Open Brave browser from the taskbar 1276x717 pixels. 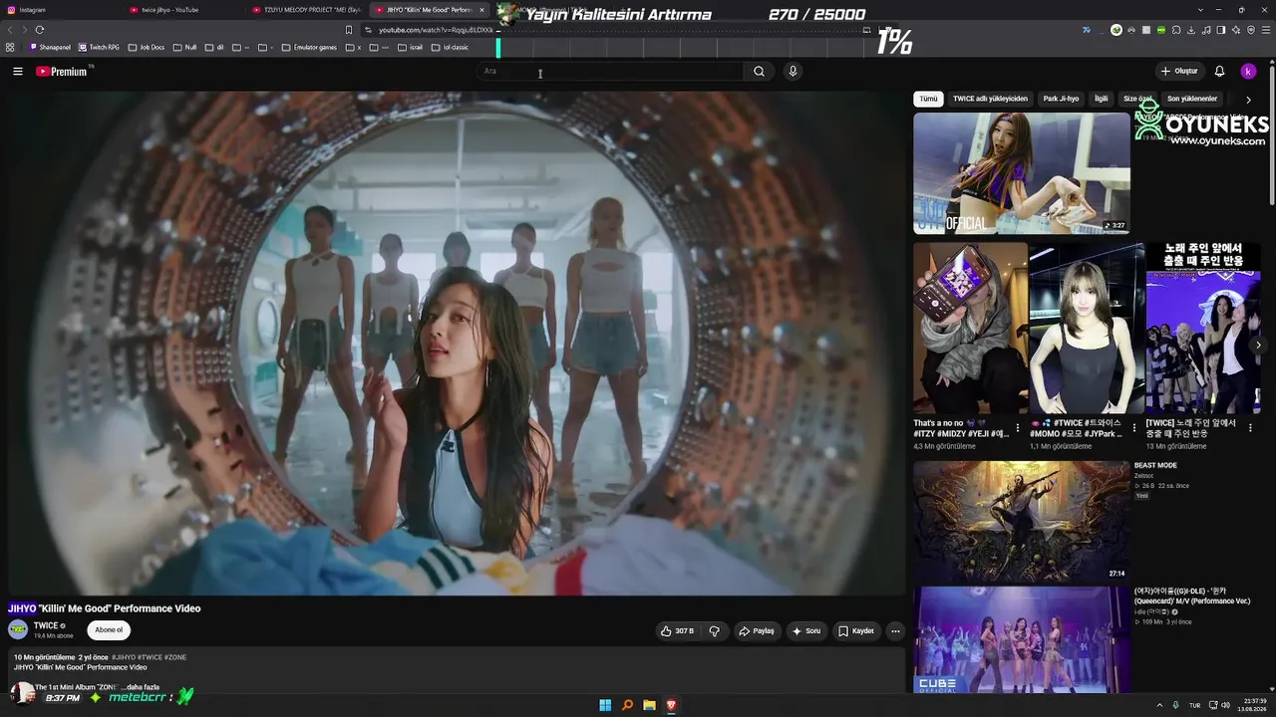click(x=671, y=705)
